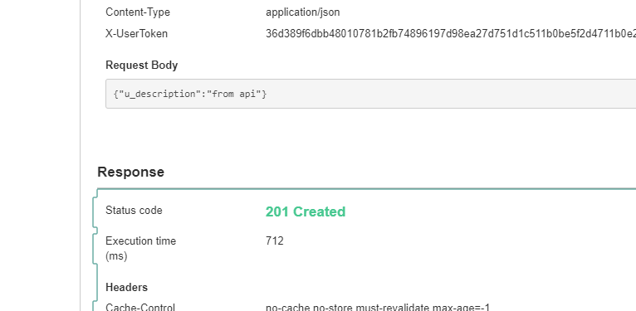Select the Response section heading
Screen dimensions: 636x311
coord(130,172)
